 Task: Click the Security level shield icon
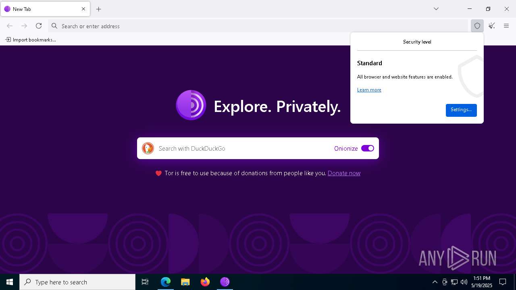[x=477, y=26]
